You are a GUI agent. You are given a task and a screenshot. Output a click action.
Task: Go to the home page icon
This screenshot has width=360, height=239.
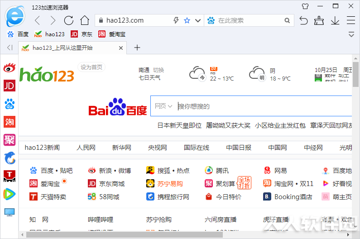pyautogui.click(x=85, y=20)
